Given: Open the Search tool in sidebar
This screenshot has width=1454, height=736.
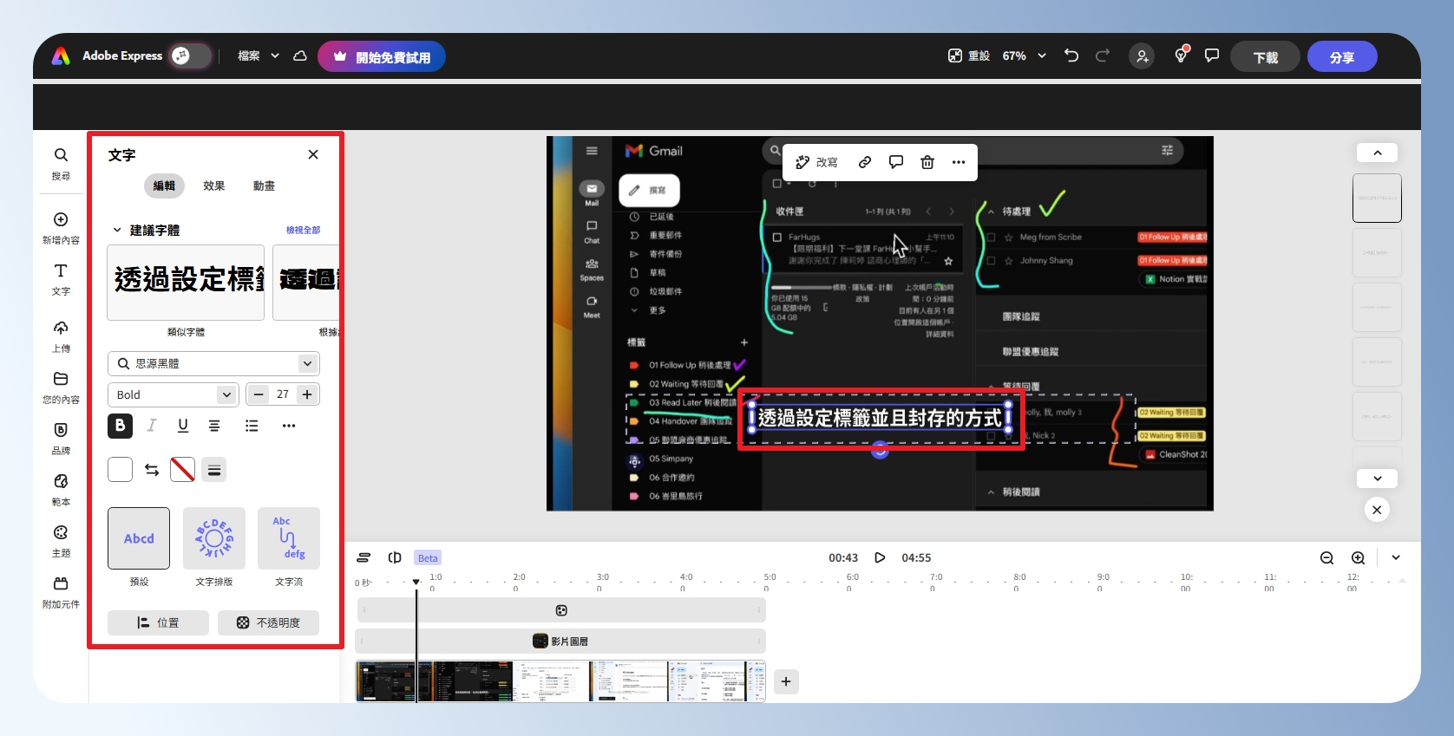Looking at the screenshot, I should click(61, 162).
